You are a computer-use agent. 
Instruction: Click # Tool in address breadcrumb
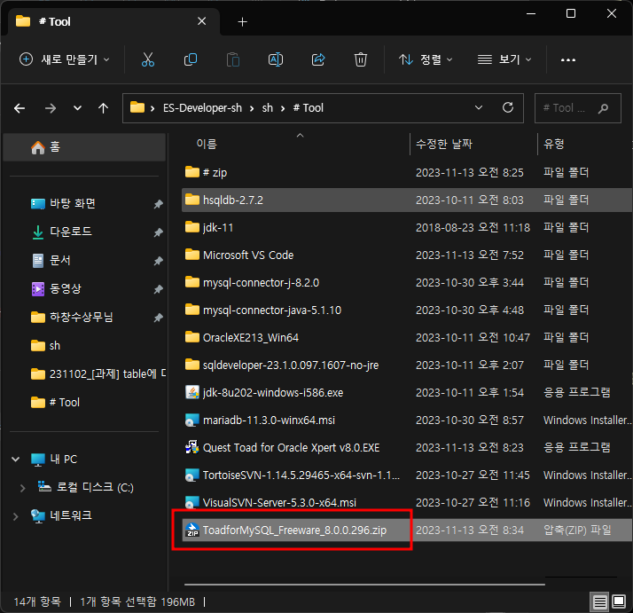tap(308, 108)
